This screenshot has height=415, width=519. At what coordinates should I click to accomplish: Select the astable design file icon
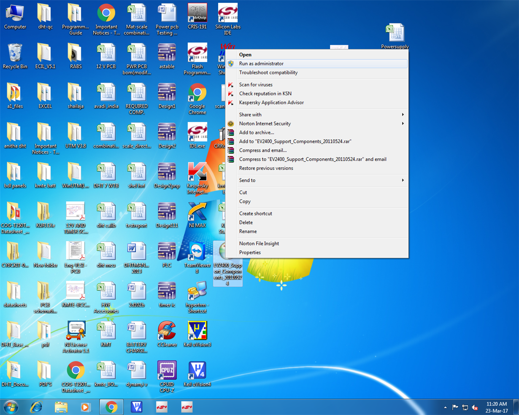[x=167, y=57]
